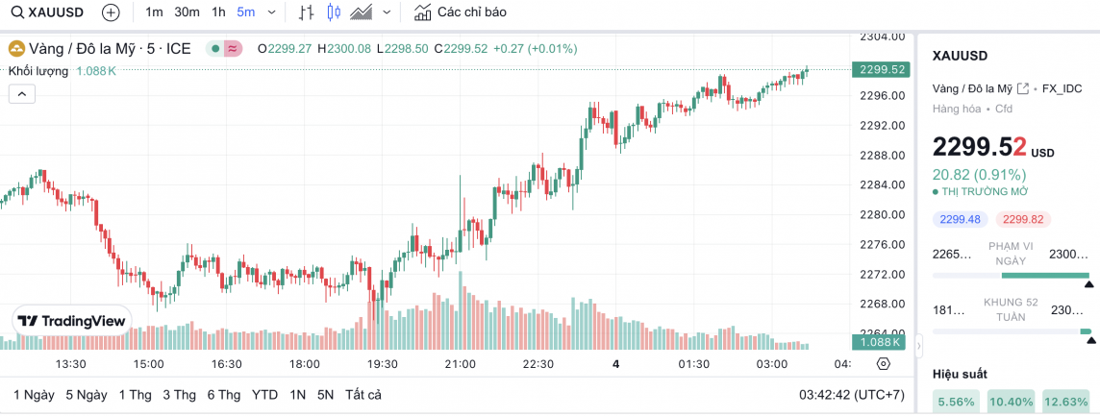Collapse the right side panel handle

click(x=918, y=344)
